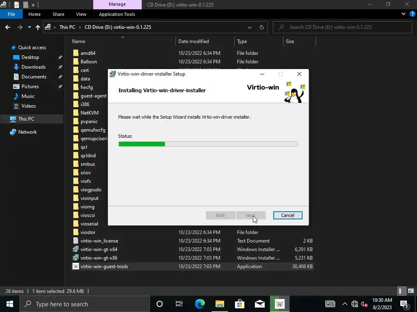
Task: Select the virtio-win_license text file icon
Action: click(x=76, y=240)
